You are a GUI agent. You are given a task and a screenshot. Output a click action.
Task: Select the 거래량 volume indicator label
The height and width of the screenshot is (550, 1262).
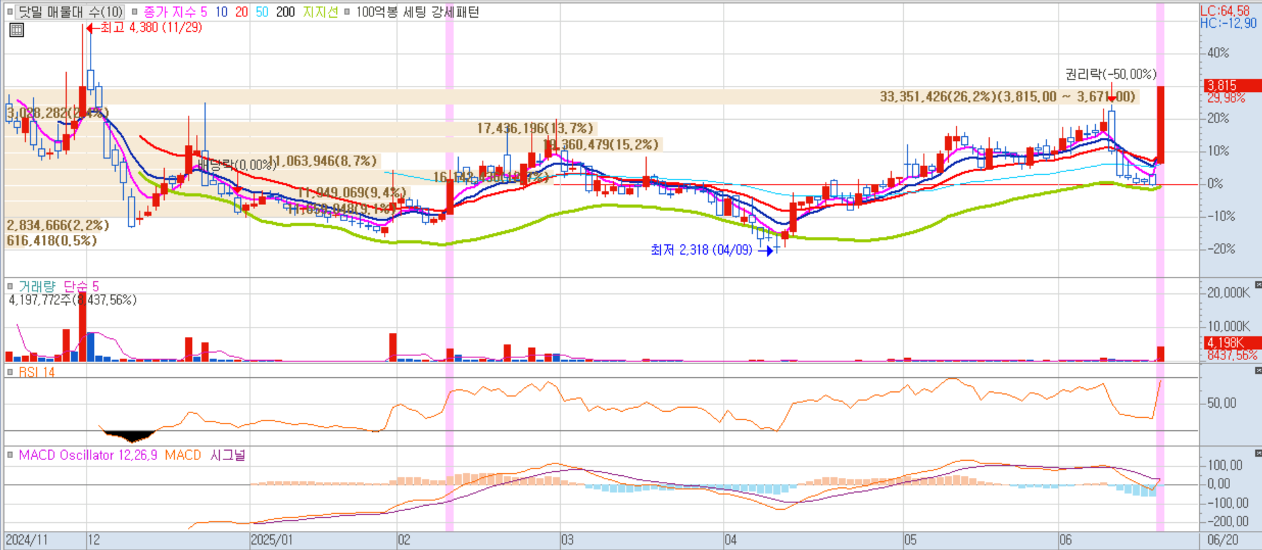[37, 286]
